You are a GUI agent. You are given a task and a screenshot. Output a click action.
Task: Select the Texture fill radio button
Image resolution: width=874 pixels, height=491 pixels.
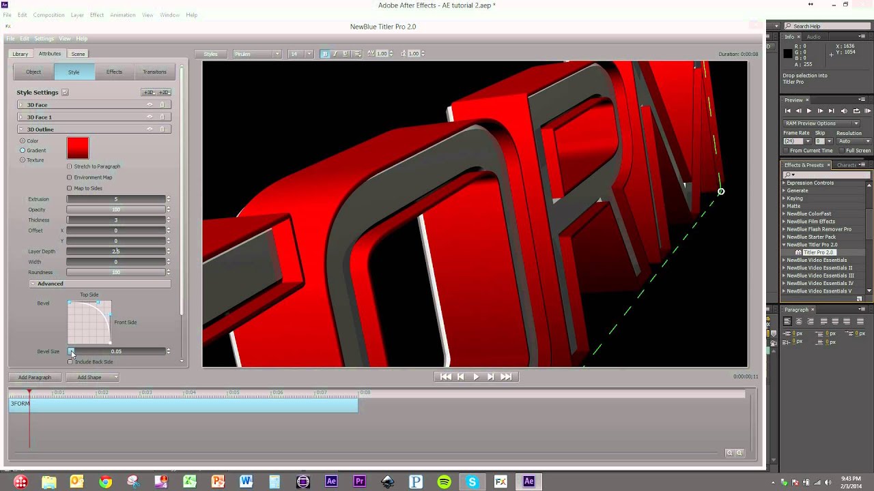23,160
